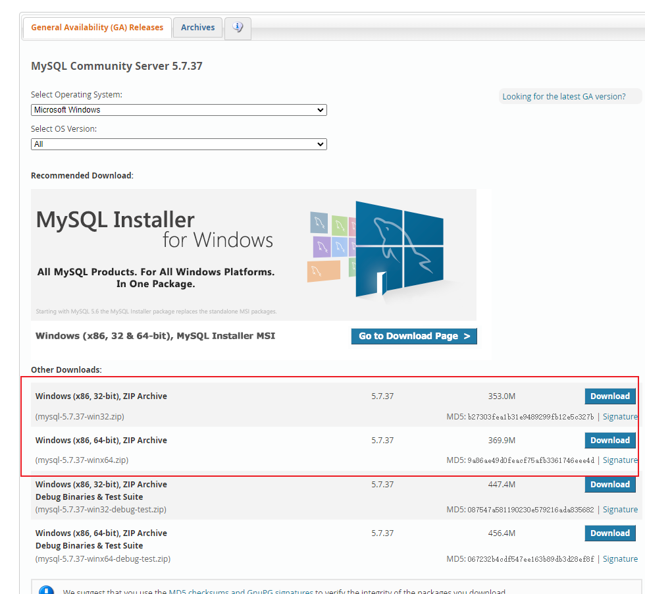The height and width of the screenshot is (594, 645).
Task: Click 'Windows (x86, 32 & 64-bit), MySQL Installer MSI' text
Action: (x=155, y=336)
